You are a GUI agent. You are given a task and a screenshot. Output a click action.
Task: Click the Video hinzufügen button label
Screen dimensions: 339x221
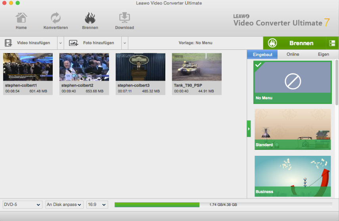[x=33, y=43]
